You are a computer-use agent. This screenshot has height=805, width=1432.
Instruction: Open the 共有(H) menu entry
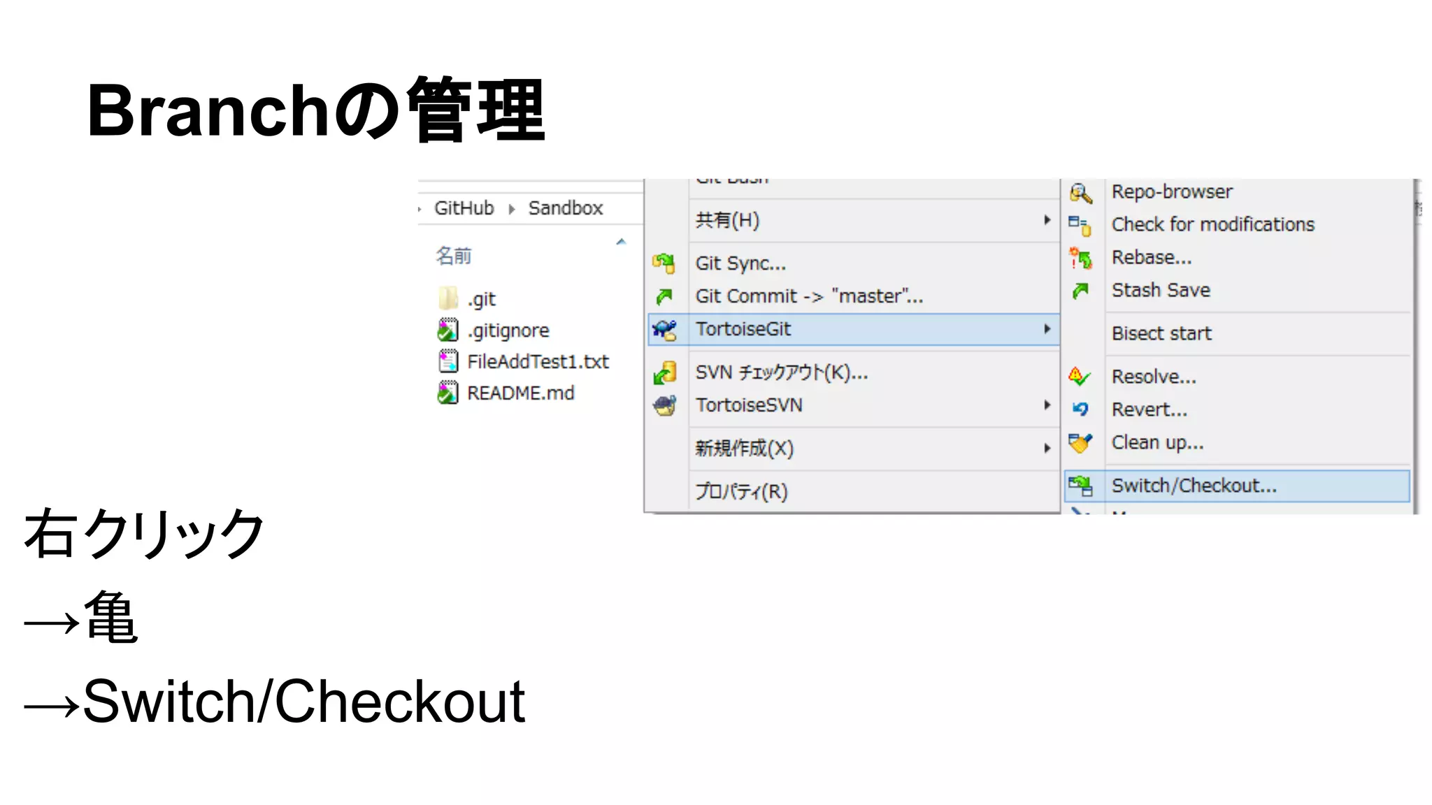[x=853, y=220]
